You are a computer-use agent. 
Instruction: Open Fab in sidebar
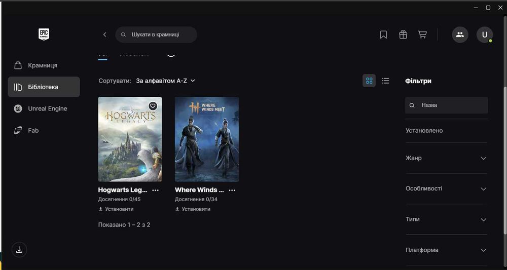[44, 131]
